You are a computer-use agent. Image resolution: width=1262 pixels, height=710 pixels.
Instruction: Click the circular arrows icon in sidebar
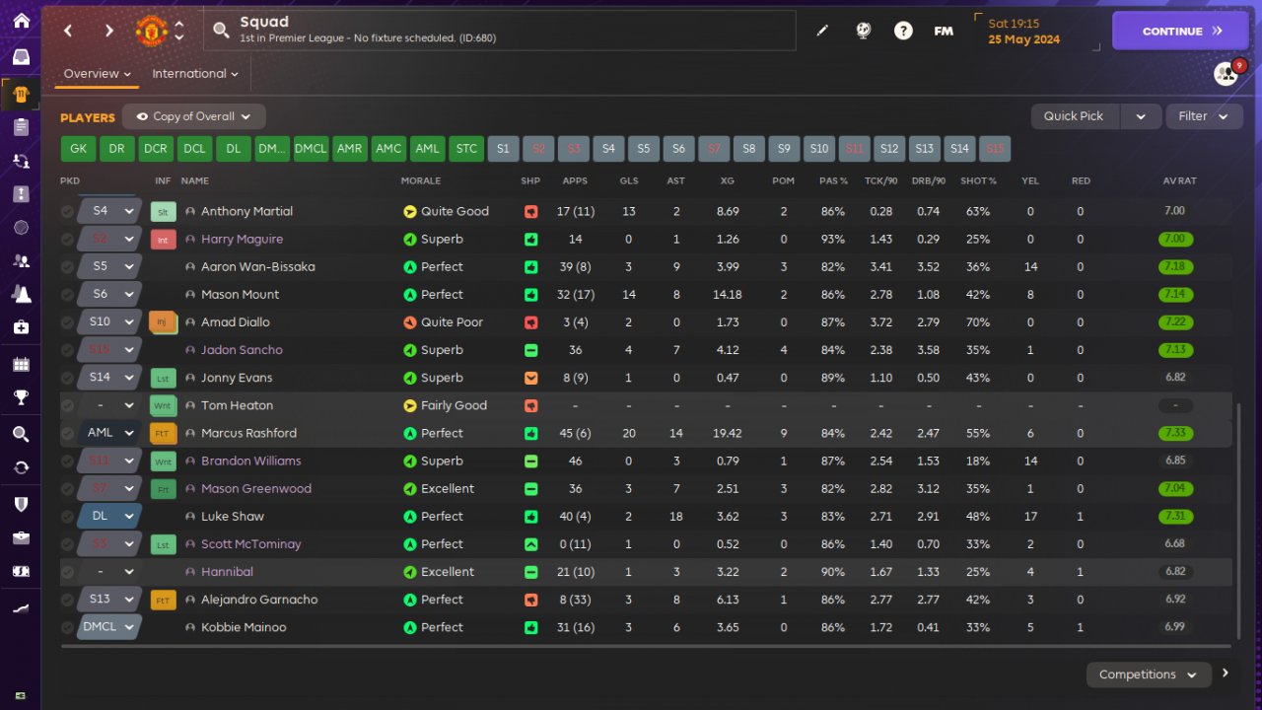tap(21, 467)
